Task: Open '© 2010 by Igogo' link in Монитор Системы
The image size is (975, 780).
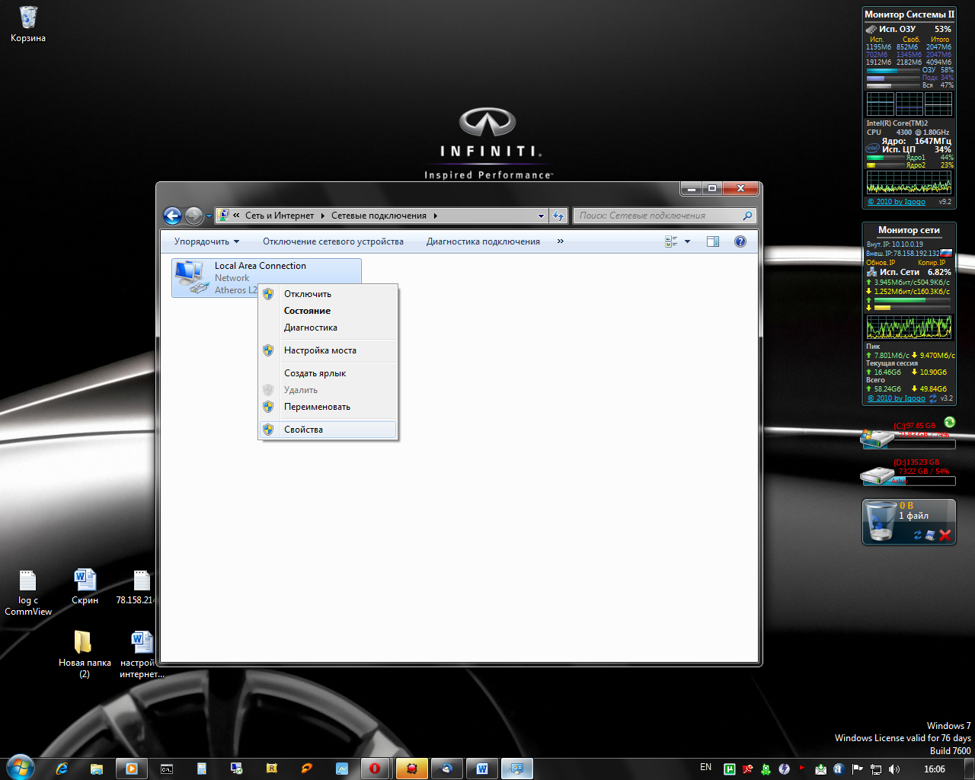Action: [896, 202]
